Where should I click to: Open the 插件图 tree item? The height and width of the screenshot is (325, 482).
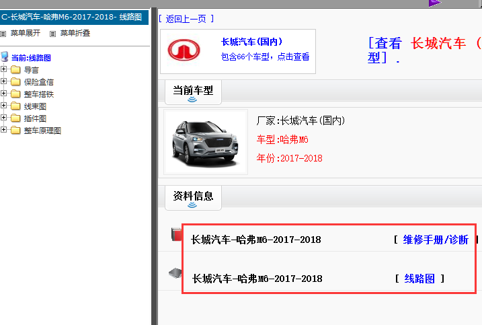click(35, 118)
